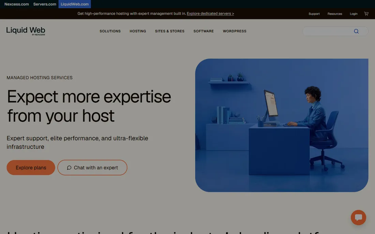Open the WordPress menu
Screen dimensions: 375x234
[235, 31]
